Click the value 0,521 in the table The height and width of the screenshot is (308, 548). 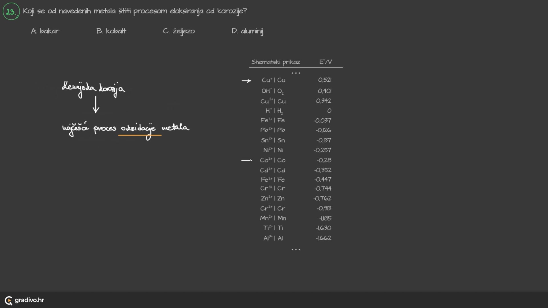pyautogui.click(x=325, y=80)
